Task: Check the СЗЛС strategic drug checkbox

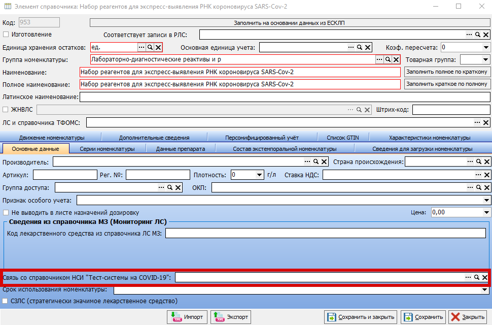Action: pos(6,301)
